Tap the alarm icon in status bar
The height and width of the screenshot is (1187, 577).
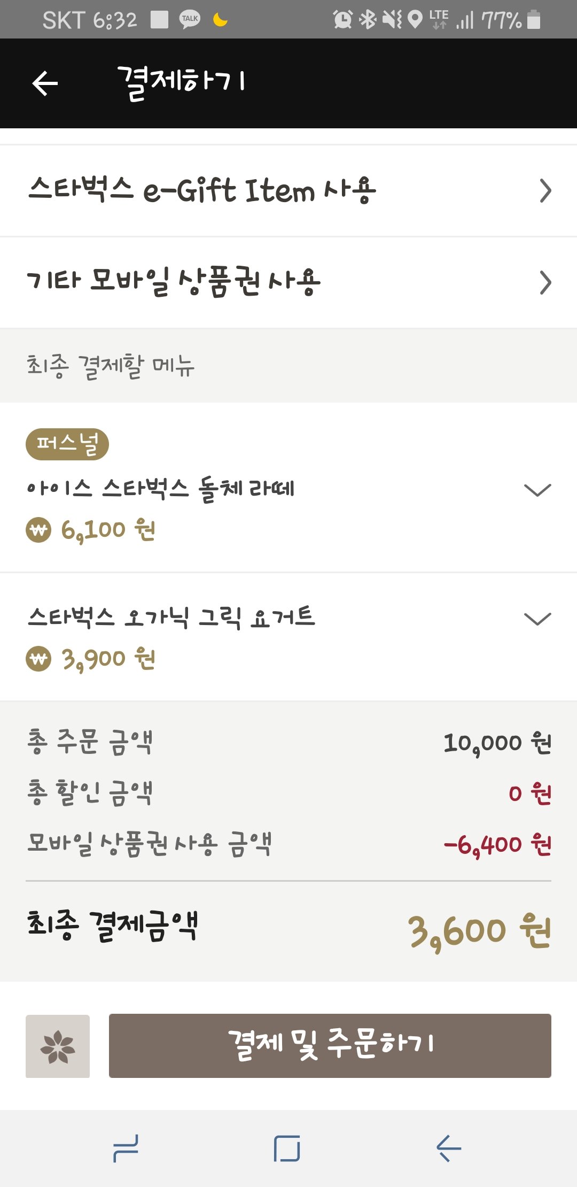[342, 20]
